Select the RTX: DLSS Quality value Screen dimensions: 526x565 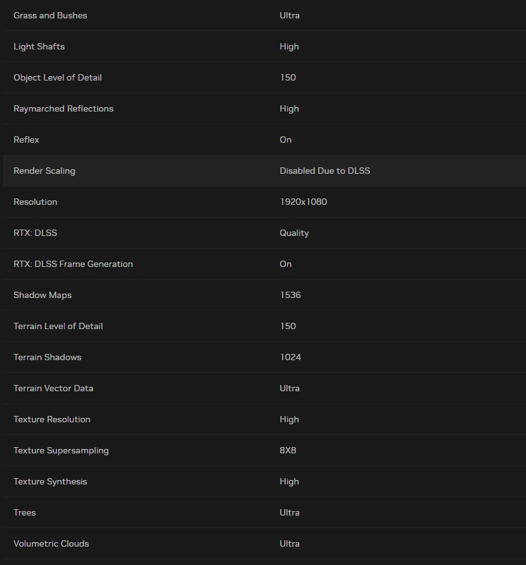(x=294, y=233)
